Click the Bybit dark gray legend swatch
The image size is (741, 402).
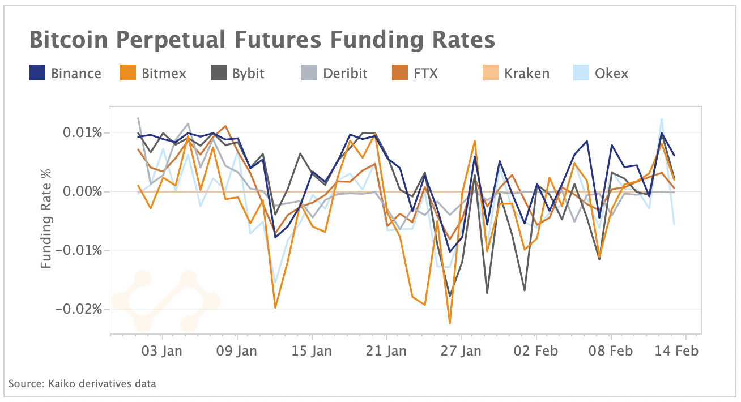218,73
